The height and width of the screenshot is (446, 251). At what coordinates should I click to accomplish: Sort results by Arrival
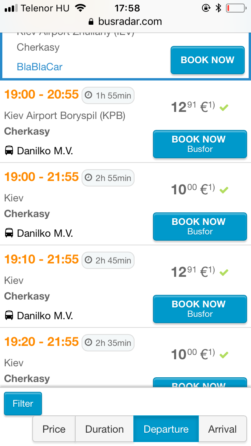tap(222, 429)
